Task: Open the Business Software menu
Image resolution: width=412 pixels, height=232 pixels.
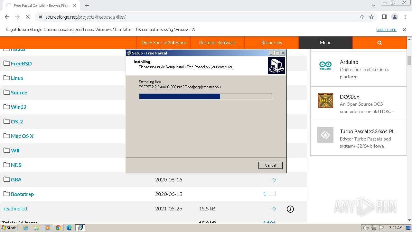Action: coord(217,43)
